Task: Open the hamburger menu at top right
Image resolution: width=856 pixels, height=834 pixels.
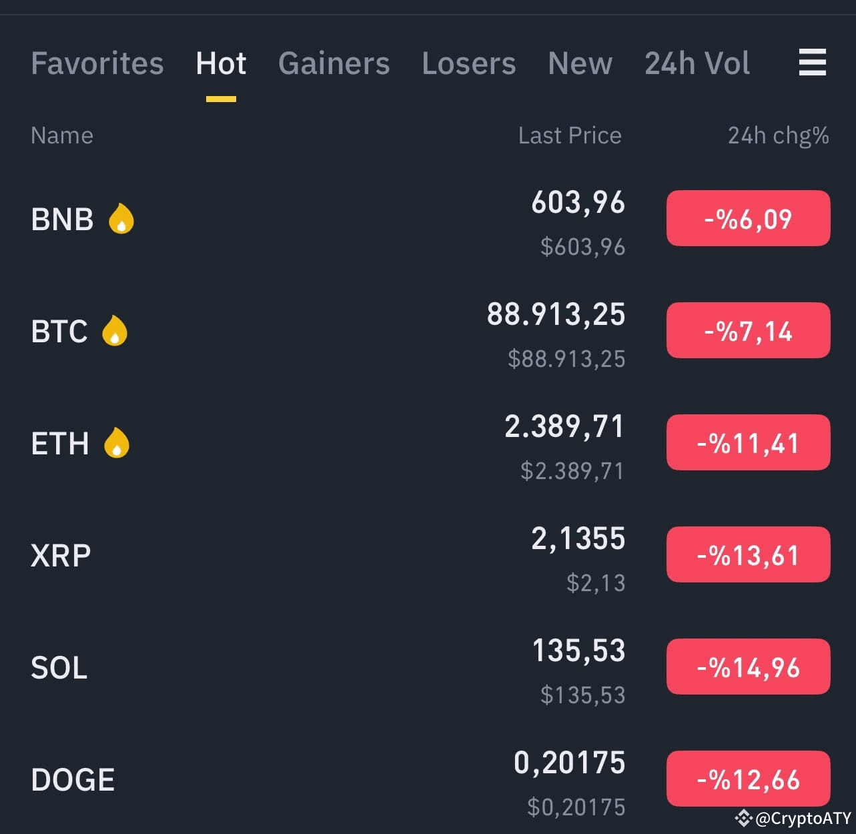Action: [x=812, y=63]
